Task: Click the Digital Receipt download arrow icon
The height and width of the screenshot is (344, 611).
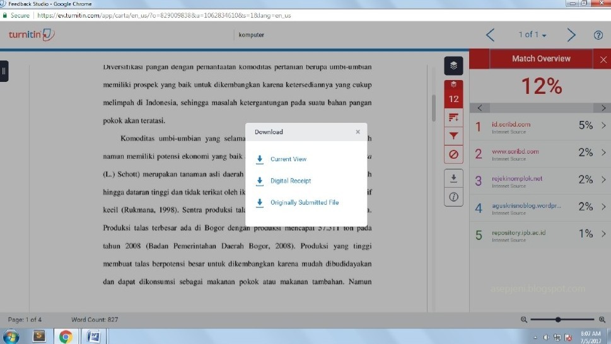Action: 260,181
